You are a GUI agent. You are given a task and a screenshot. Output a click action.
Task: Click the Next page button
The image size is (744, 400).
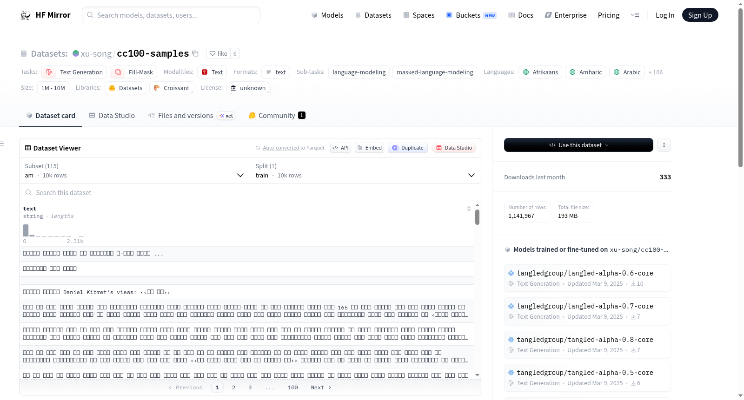(321, 388)
